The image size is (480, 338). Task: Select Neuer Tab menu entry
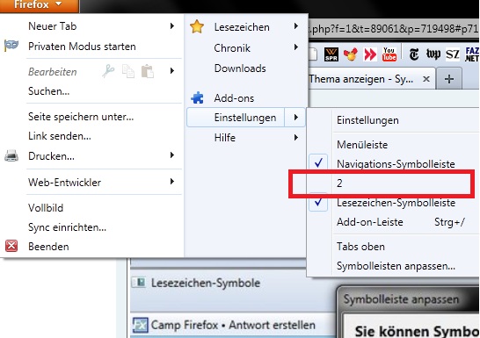[52, 26]
